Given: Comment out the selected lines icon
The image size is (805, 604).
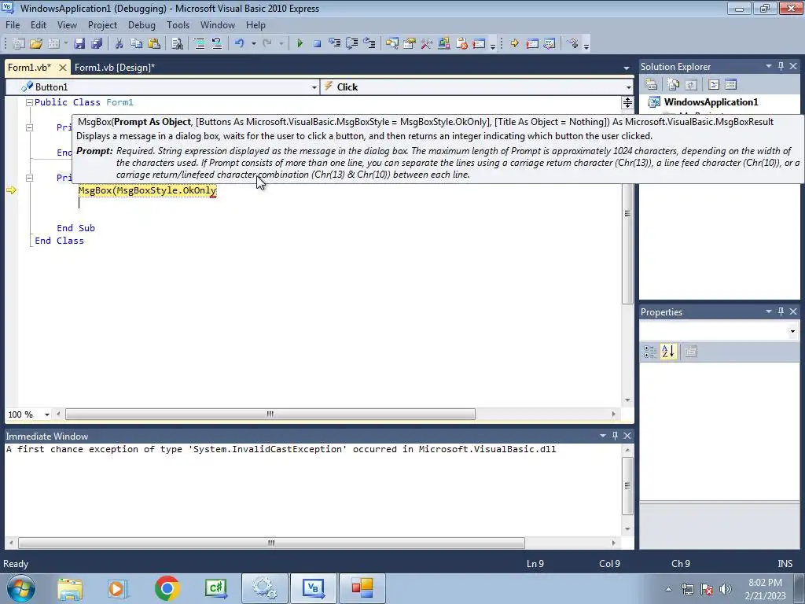Looking at the screenshot, I should coord(199,44).
